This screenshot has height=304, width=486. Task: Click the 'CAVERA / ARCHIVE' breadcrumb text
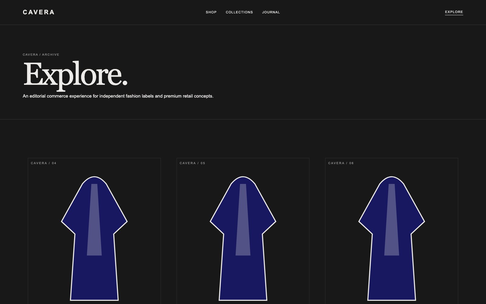(x=41, y=55)
